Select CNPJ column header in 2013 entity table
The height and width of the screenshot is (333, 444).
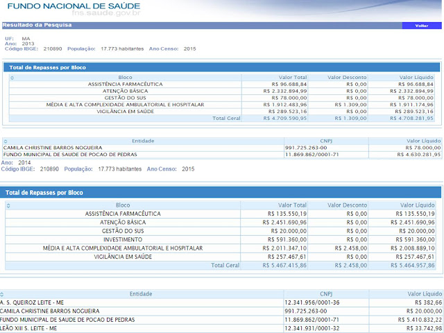(x=326, y=141)
